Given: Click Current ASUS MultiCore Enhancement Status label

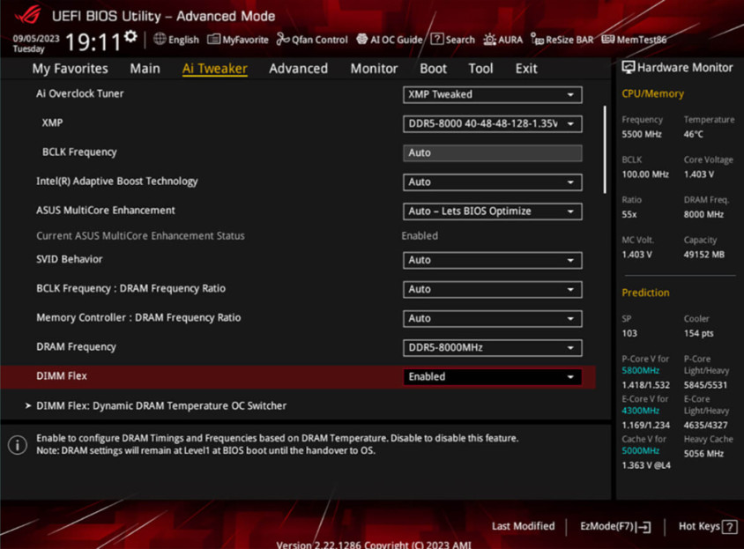Looking at the screenshot, I should [140, 236].
